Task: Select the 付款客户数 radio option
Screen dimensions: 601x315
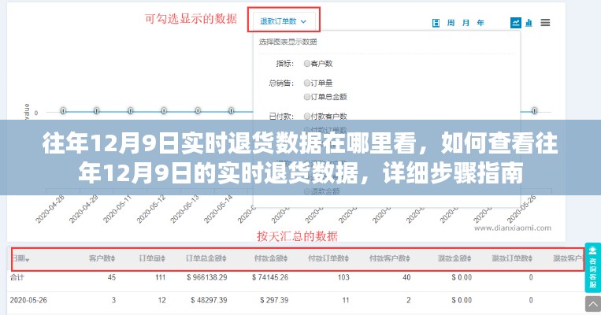Action: (x=307, y=116)
